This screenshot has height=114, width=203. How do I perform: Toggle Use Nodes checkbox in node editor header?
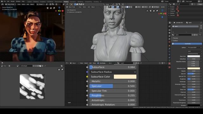(x=98, y=63)
